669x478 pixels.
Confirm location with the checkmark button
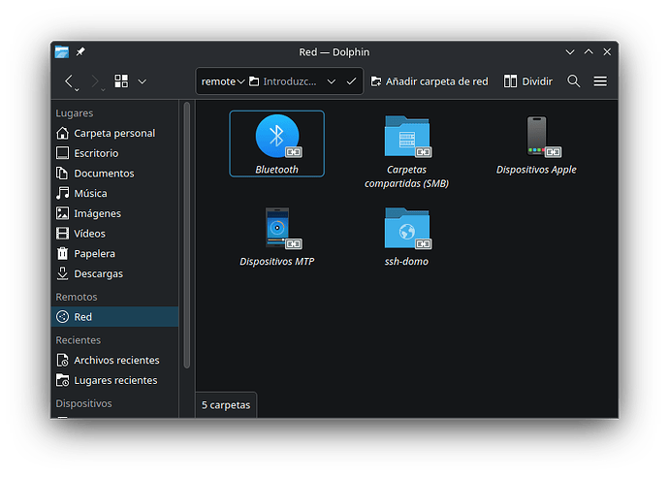351,81
